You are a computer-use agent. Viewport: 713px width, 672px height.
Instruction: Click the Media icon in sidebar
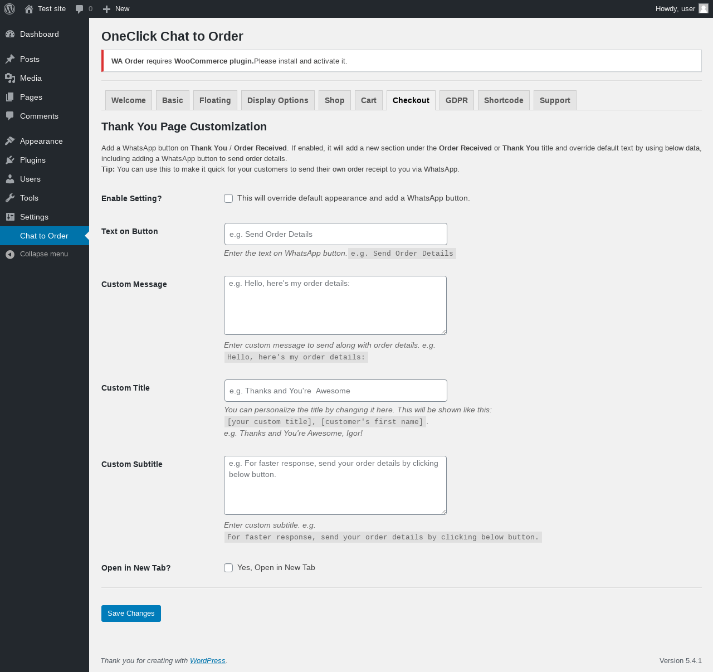click(10, 78)
